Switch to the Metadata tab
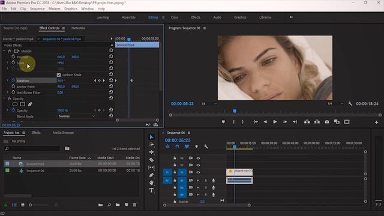 click(x=78, y=28)
